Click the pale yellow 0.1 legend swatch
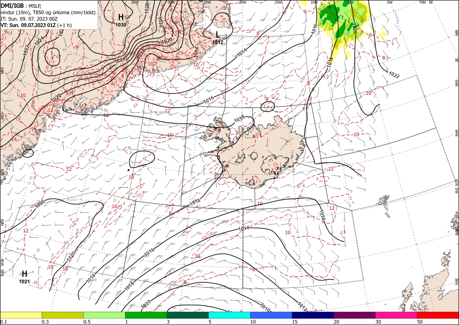The width and height of the screenshot is (459, 325). point(21,315)
